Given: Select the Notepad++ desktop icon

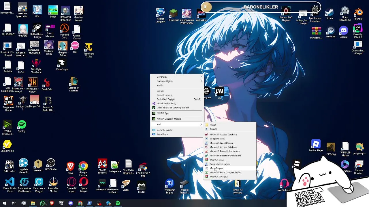Looking at the screenshot, I should point(115,167).
